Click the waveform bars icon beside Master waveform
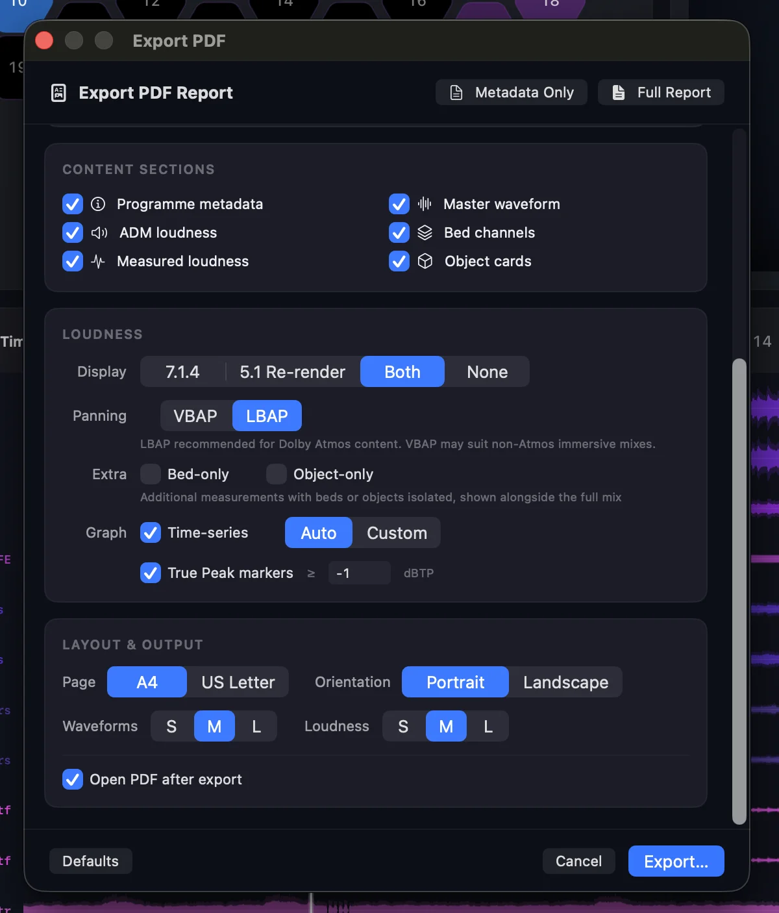This screenshot has height=913, width=779. point(424,204)
